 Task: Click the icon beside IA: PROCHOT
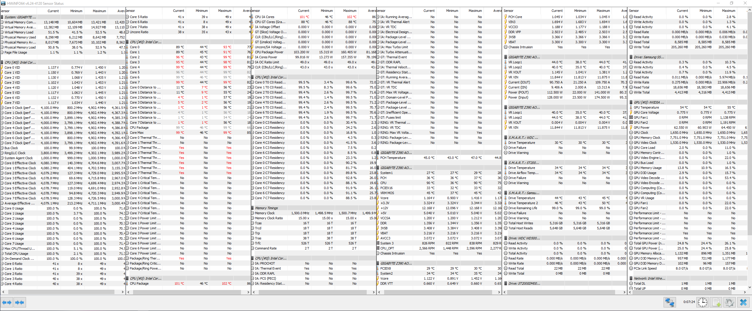tap(253, 263)
